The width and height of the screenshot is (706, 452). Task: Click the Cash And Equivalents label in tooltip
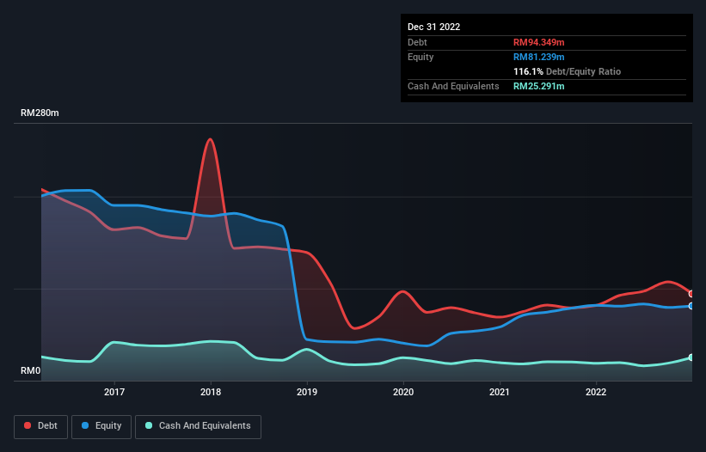(x=453, y=86)
